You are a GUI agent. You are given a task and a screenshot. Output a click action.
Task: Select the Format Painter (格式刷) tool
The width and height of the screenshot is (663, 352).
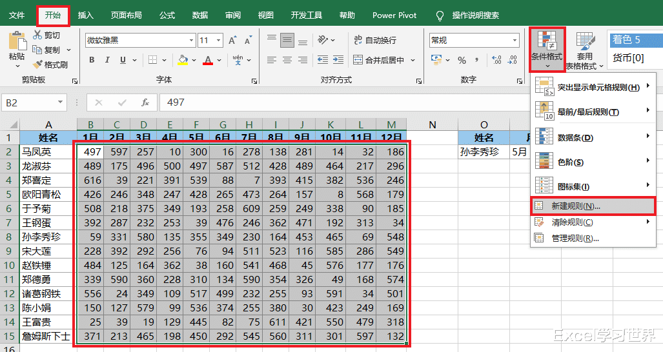pos(49,64)
